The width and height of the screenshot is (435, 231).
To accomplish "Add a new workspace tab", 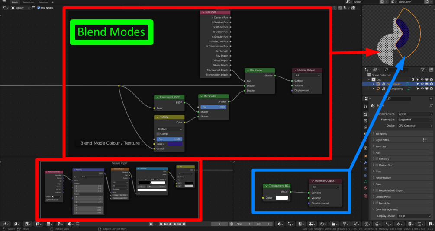I will tap(52, 3).
